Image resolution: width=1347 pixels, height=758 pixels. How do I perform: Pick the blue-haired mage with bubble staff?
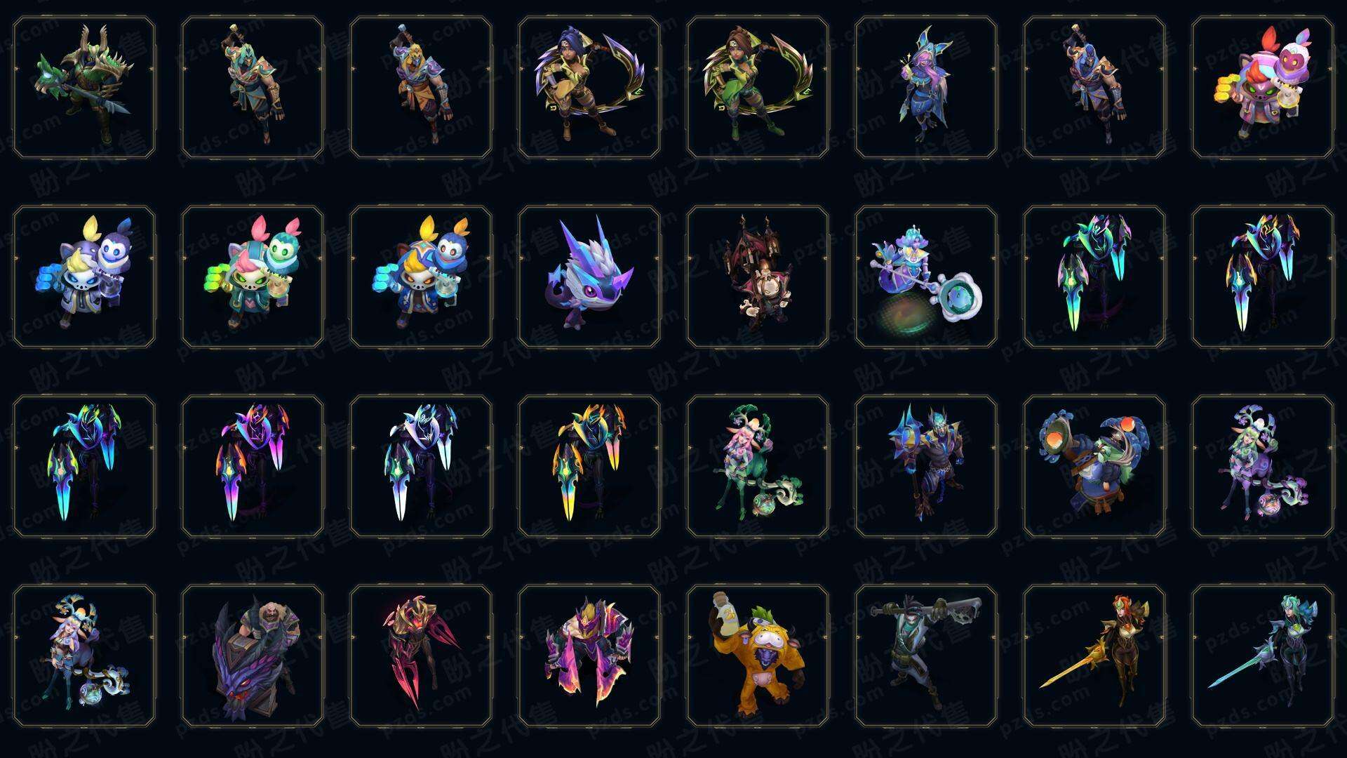(926, 277)
